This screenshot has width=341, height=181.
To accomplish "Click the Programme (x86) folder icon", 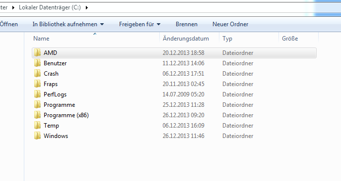I will click(x=37, y=115).
